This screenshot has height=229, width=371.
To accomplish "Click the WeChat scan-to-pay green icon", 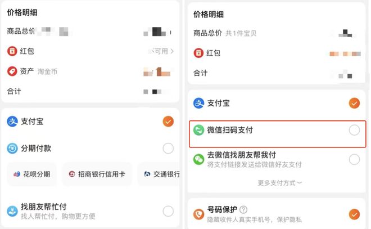I will [x=198, y=130].
